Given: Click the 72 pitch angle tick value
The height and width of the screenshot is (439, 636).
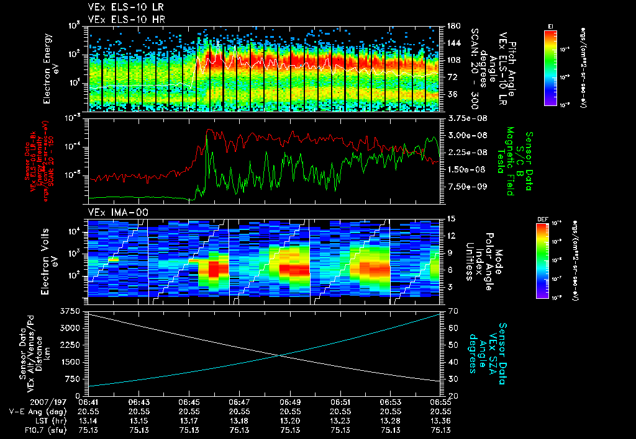Looking at the screenshot, I should [x=452, y=77].
